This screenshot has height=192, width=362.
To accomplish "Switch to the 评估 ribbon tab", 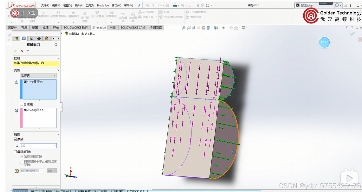I will [56, 28].
